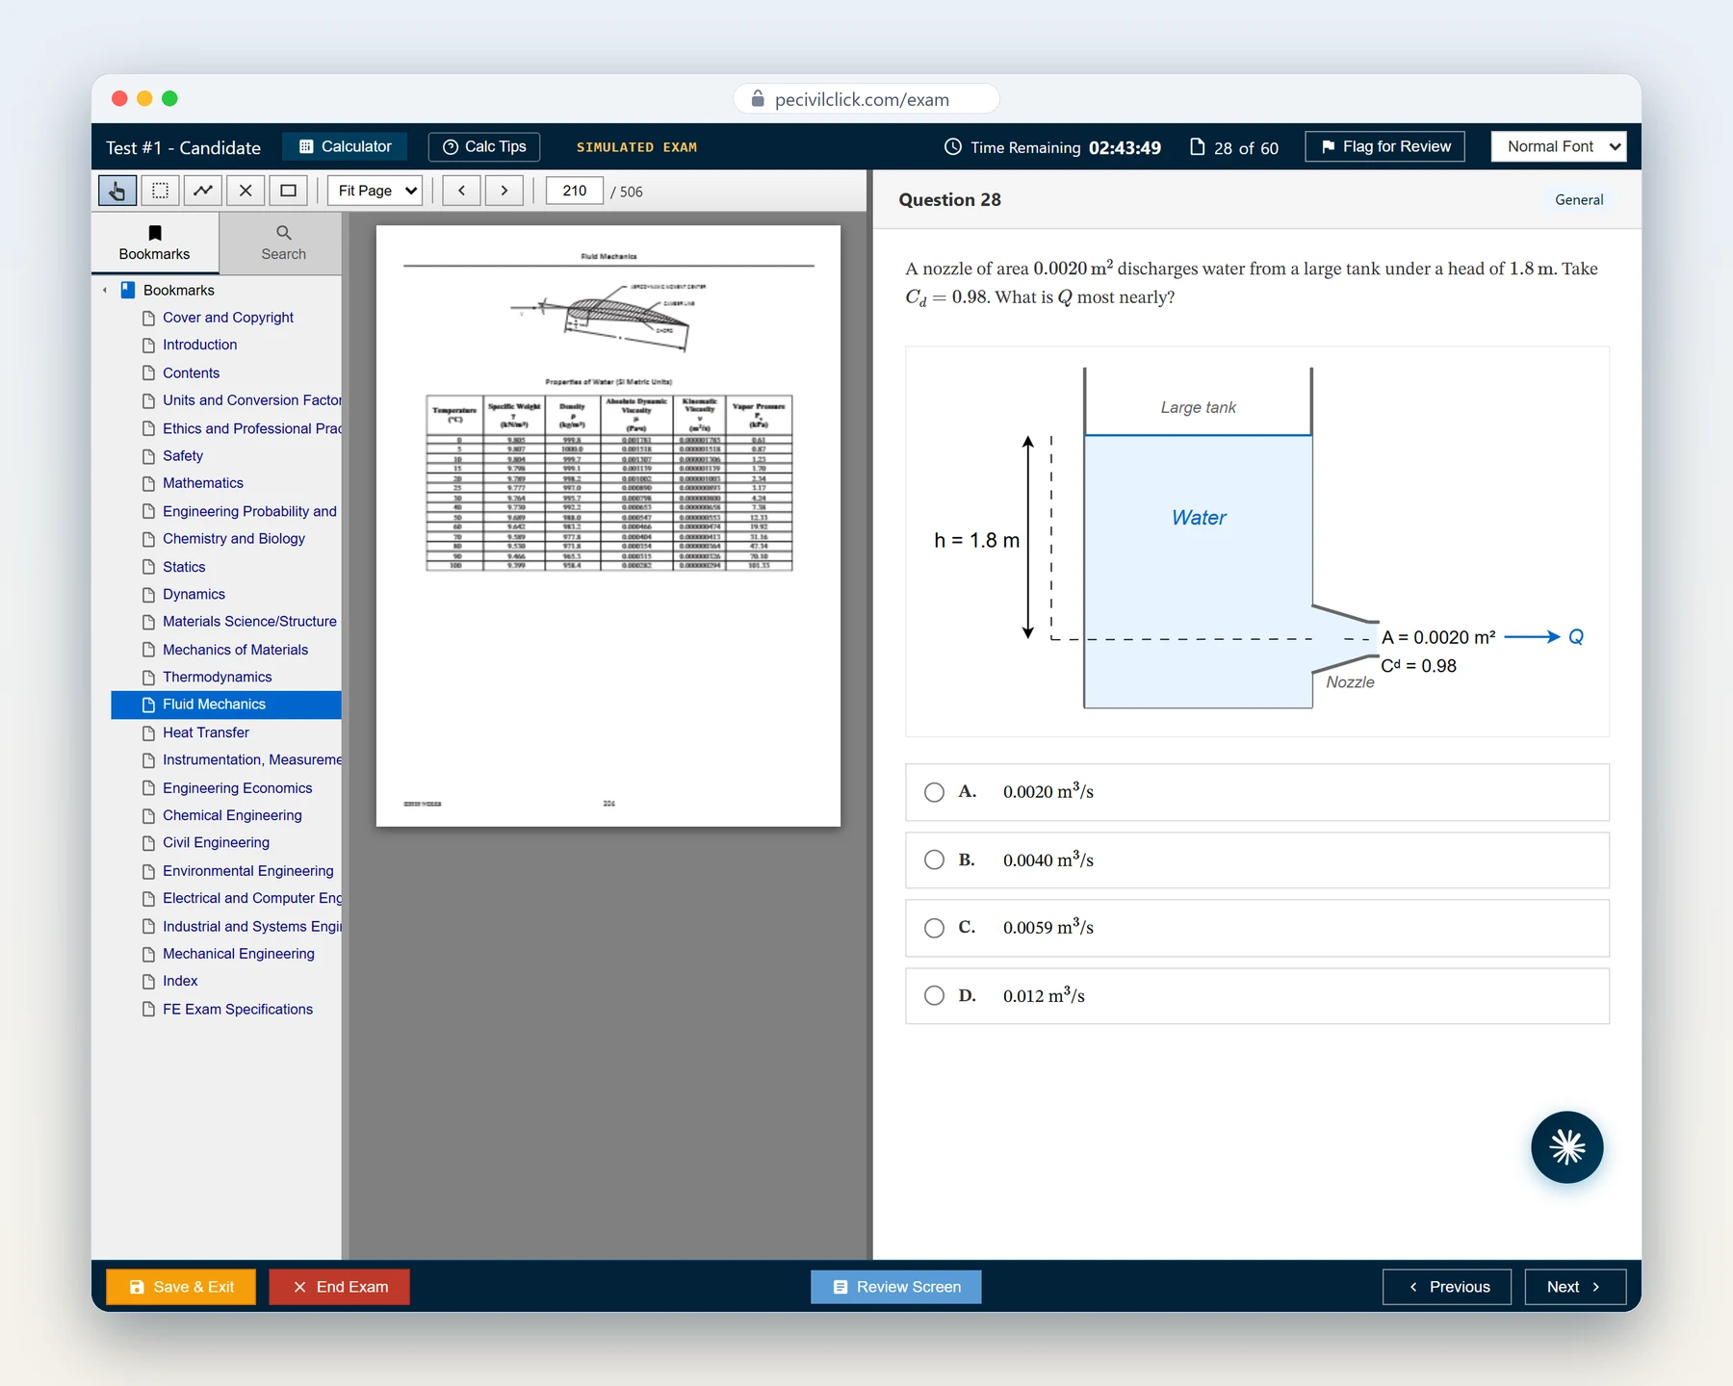Image resolution: width=1733 pixels, height=1386 pixels.
Task: Select the rectangle shape tool
Action: pyautogui.click(x=288, y=191)
